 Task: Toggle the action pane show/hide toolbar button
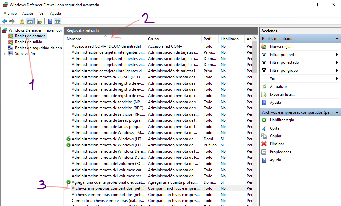click(58, 21)
